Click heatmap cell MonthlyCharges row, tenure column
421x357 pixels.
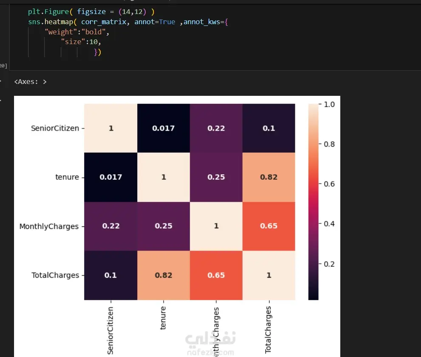point(164,226)
